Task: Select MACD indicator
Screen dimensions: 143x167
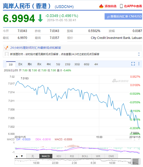Action: pos(46,156)
